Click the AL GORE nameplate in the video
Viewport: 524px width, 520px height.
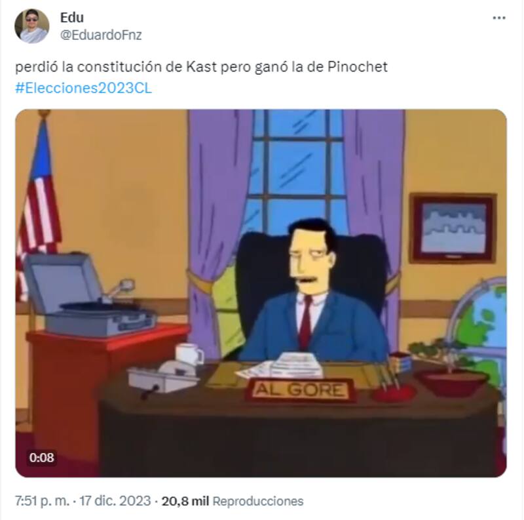300,390
